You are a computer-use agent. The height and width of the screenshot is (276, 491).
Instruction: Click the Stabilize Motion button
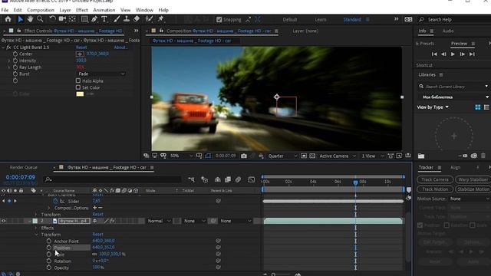[473, 189]
